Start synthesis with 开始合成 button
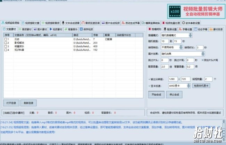Image resolution: width=226 pixels, height=145 pixels. (x=156, y=94)
